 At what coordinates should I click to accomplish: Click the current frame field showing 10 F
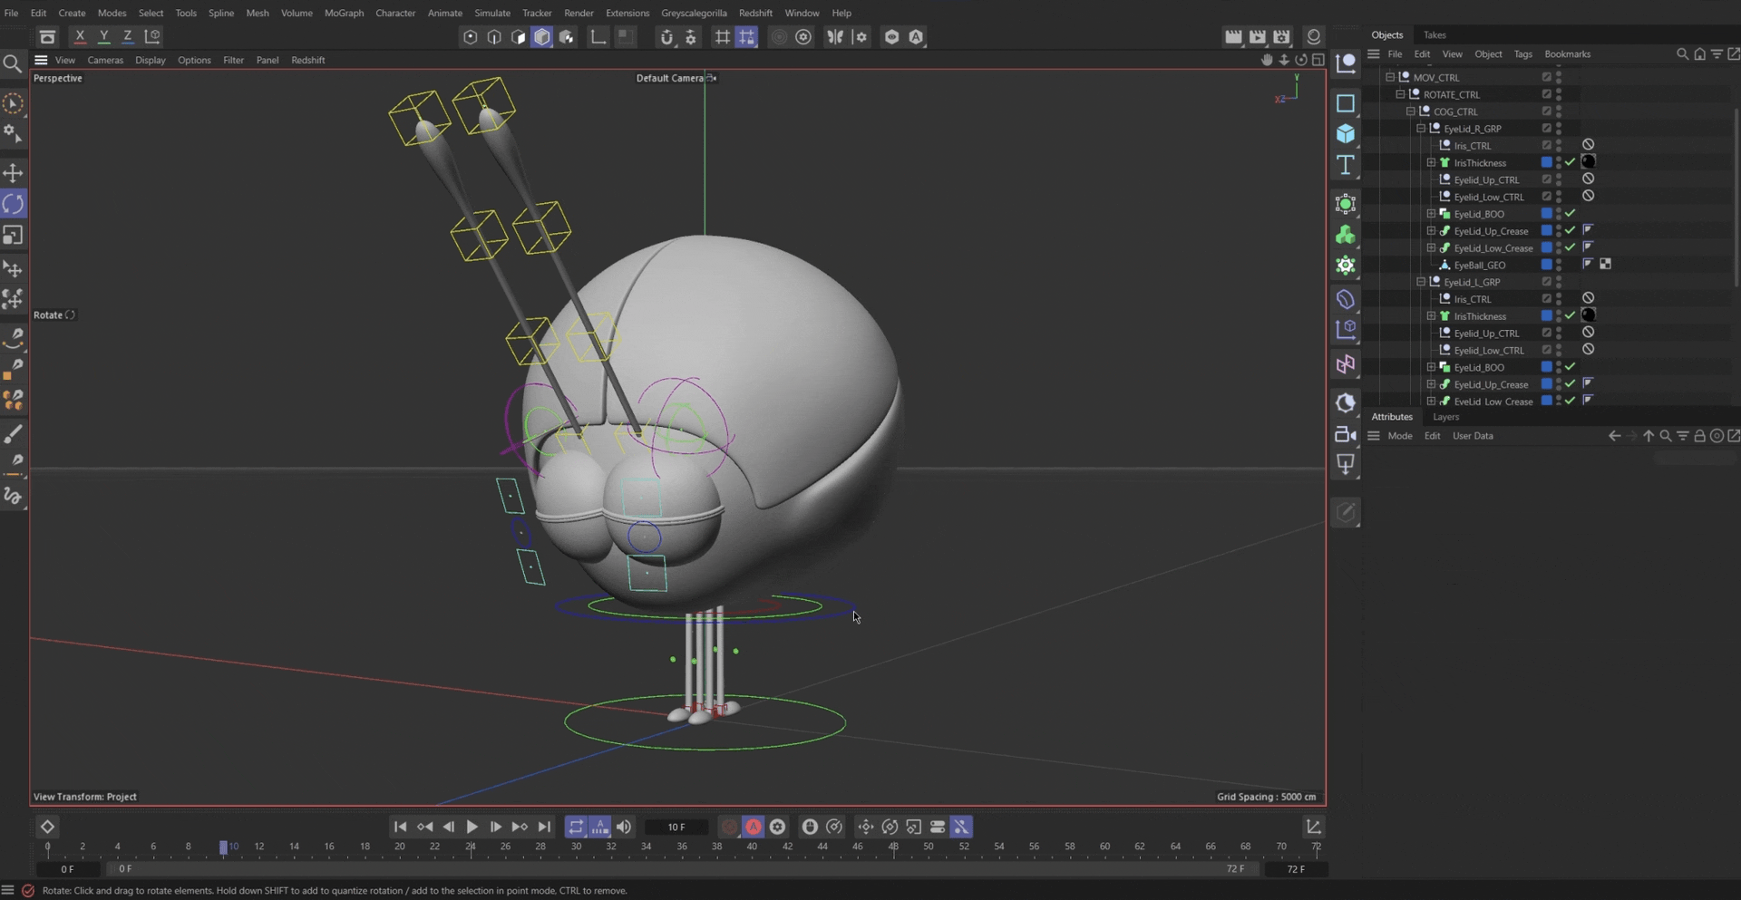pyautogui.click(x=676, y=827)
